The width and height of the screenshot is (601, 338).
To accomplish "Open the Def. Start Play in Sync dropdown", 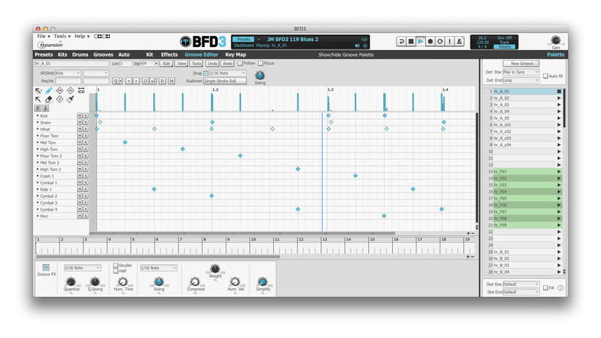I will tap(521, 72).
